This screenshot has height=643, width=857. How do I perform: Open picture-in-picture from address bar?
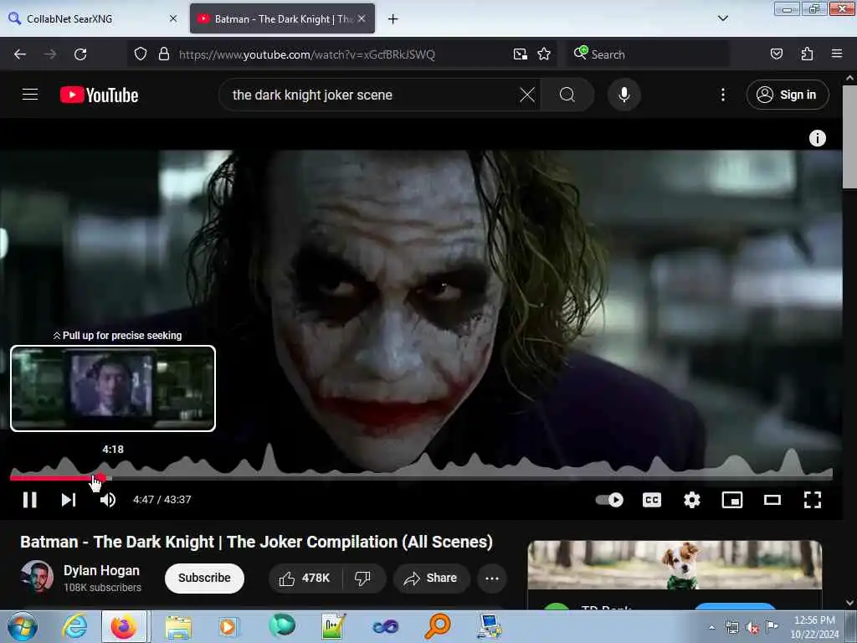pyautogui.click(x=521, y=54)
